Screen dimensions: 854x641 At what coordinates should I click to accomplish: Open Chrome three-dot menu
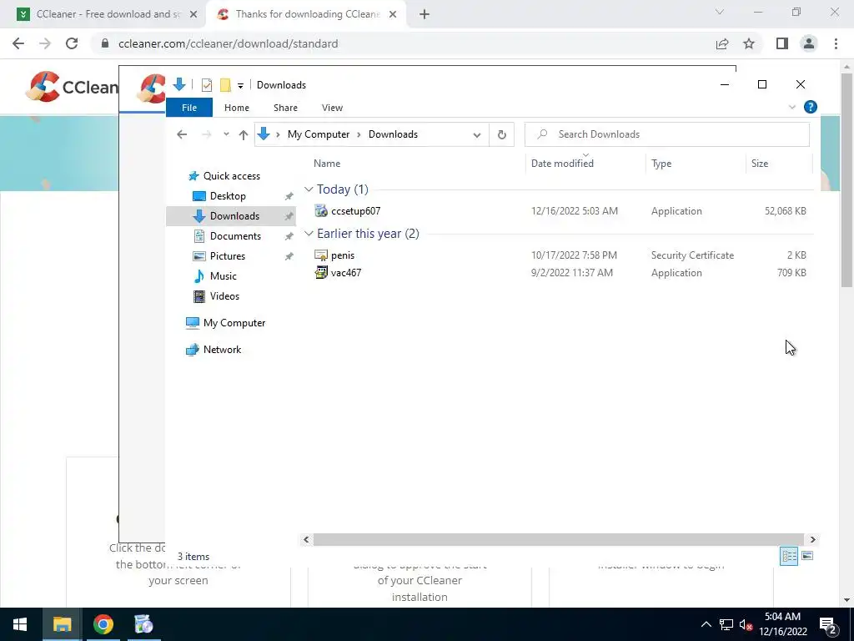click(x=836, y=43)
